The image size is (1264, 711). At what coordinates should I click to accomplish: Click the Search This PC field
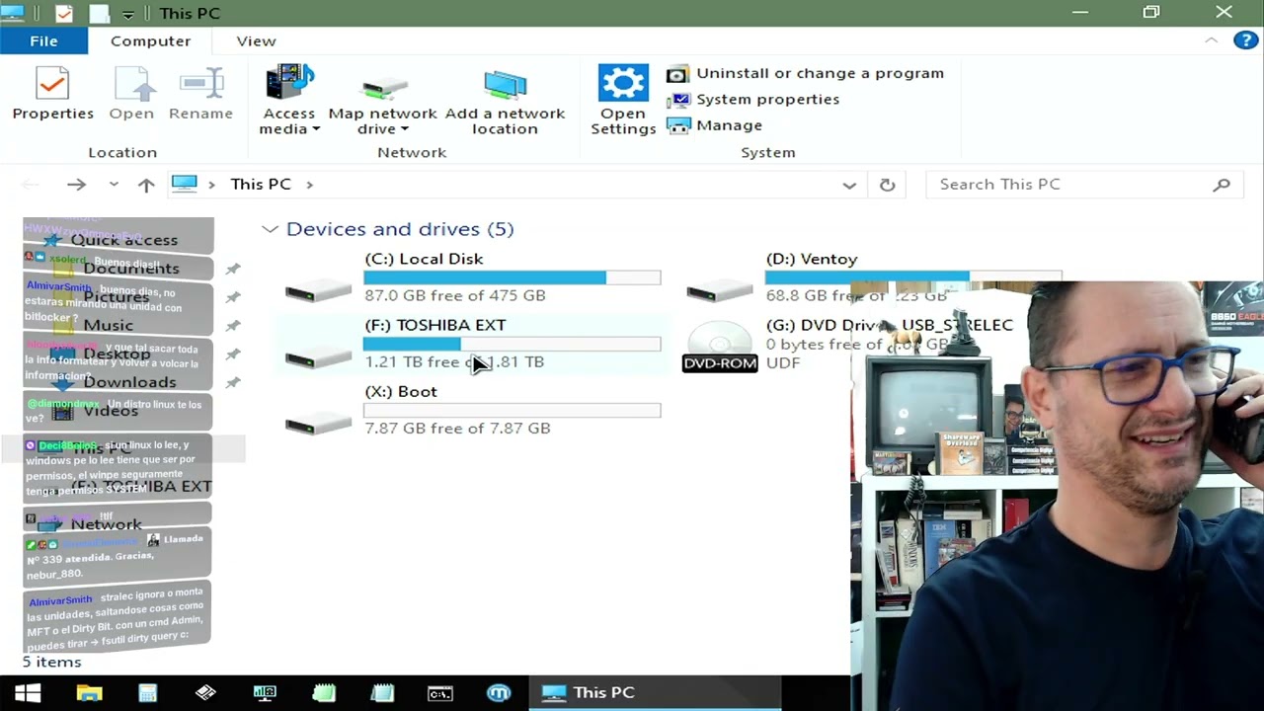click(x=1083, y=184)
